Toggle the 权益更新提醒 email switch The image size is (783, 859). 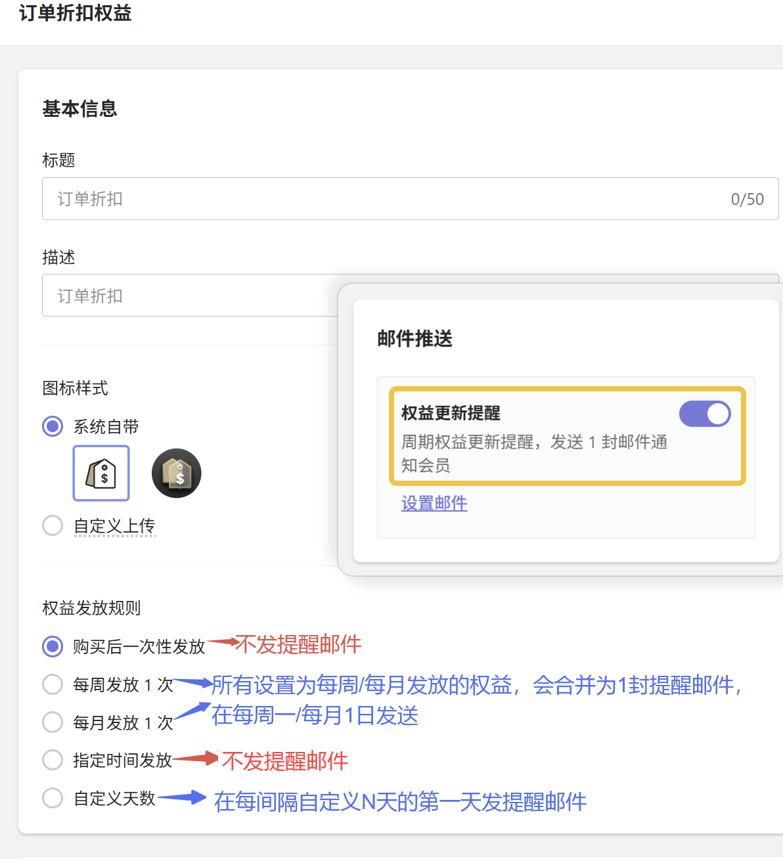coord(705,414)
